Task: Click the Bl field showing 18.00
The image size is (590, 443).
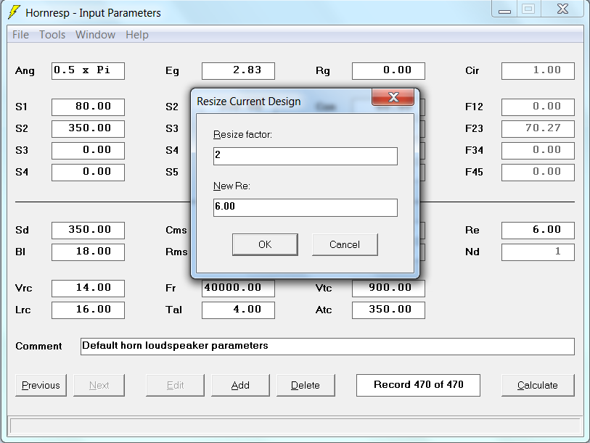Action: (88, 252)
